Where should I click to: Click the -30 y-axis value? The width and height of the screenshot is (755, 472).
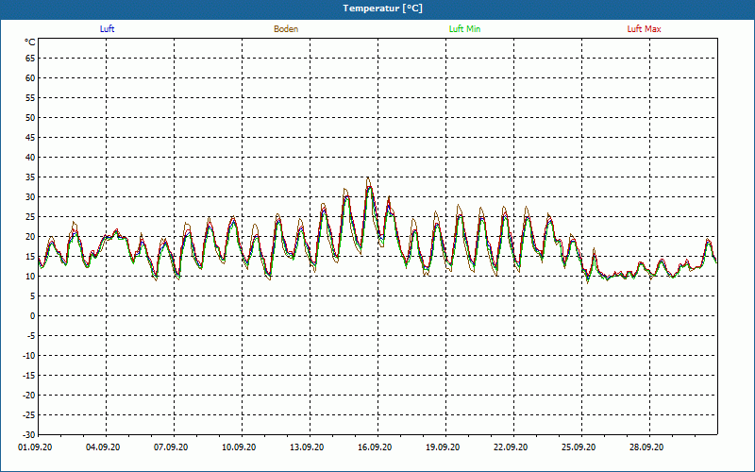click(x=29, y=434)
